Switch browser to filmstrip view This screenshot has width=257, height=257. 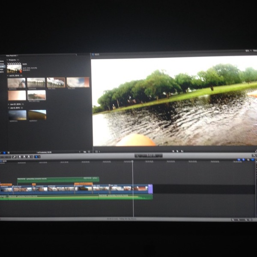click(4, 152)
